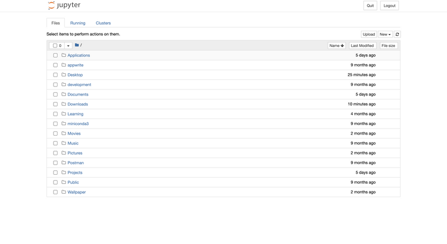Click the Logout button
447x244 pixels.
(389, 6)
